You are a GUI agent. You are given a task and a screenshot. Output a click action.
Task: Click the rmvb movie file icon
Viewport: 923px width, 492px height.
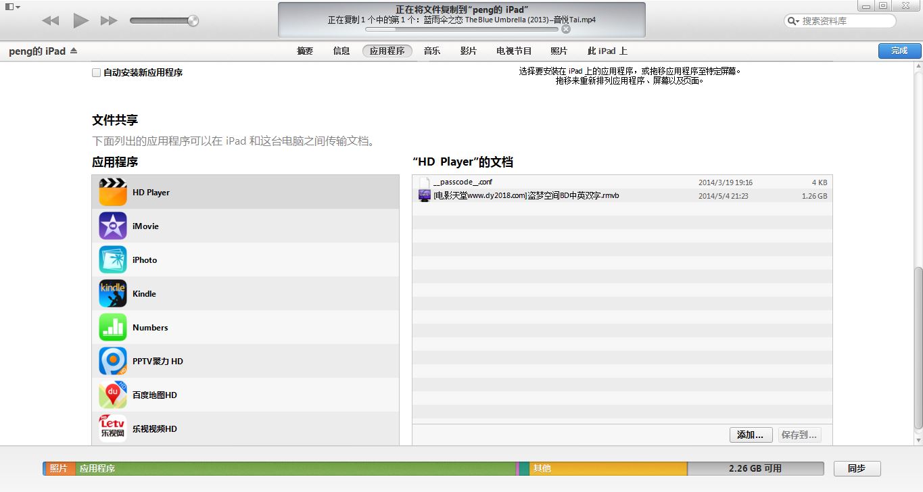[x=425, y=196]
